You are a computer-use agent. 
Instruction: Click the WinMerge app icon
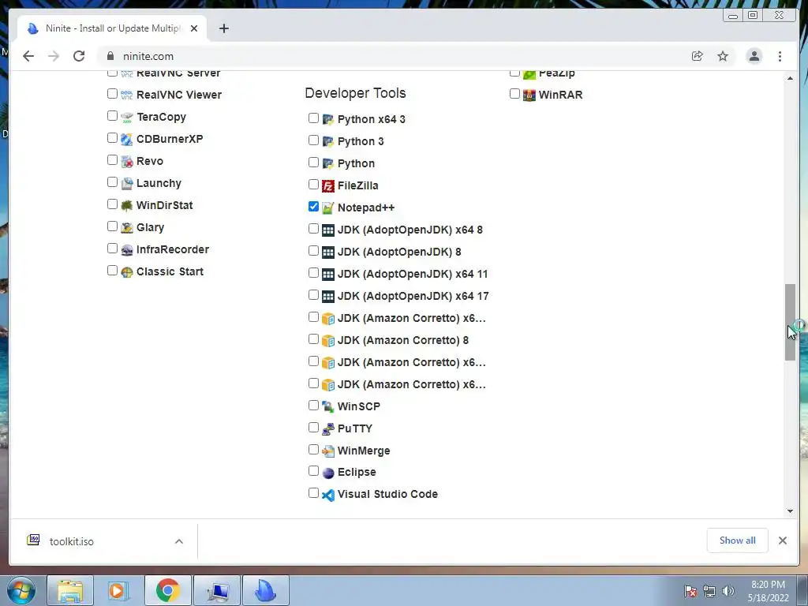coord(327,451)
